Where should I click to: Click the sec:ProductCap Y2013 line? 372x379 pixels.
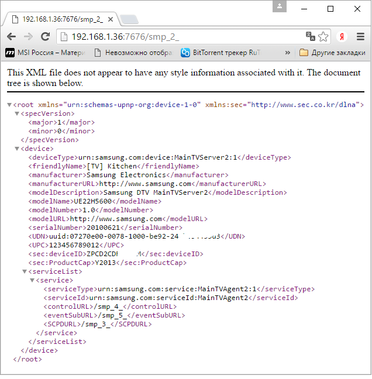point(107,263)
